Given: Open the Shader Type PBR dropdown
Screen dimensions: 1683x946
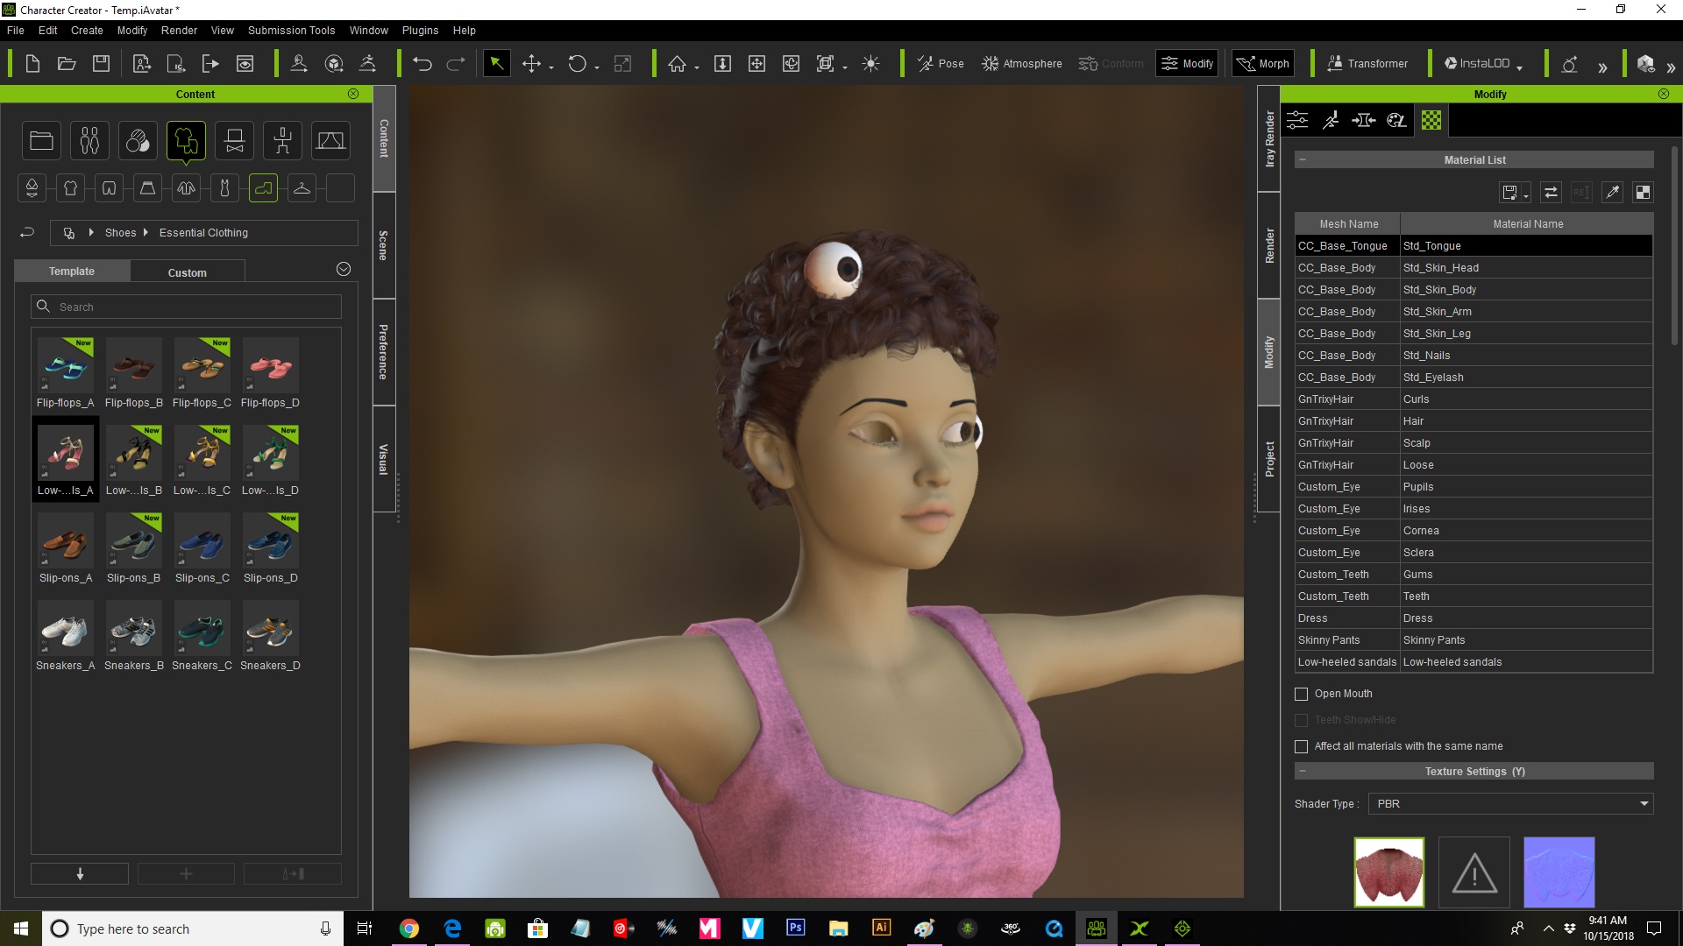Looking at the screenshot, I should click(1510, 804).
